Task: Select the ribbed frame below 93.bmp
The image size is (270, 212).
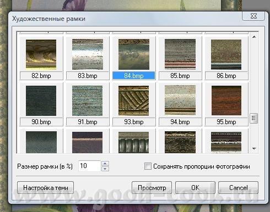Action: point(134,142)
